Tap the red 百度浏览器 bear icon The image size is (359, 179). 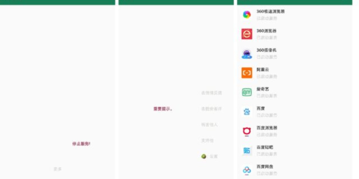(x=247, y=131)
